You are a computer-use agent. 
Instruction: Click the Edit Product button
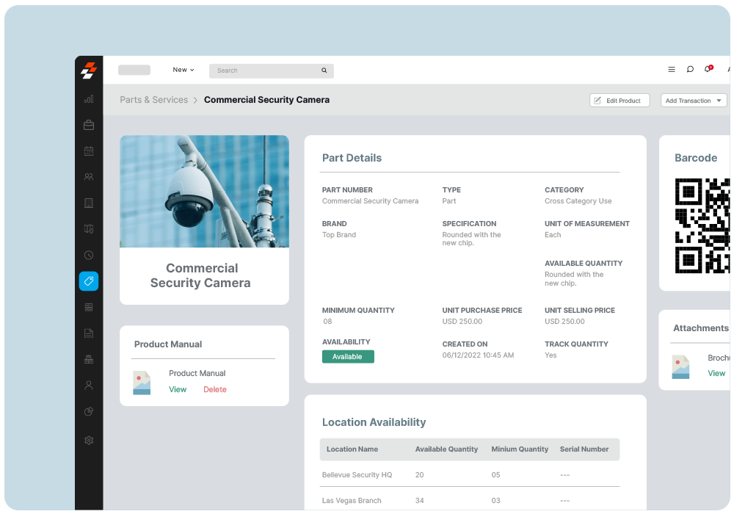pyautogui.click(x=619, y=101)
